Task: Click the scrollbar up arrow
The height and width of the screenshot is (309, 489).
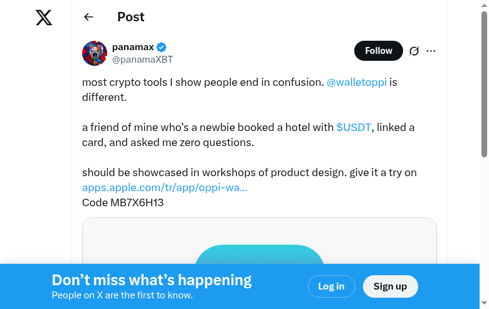Action: 484,5
